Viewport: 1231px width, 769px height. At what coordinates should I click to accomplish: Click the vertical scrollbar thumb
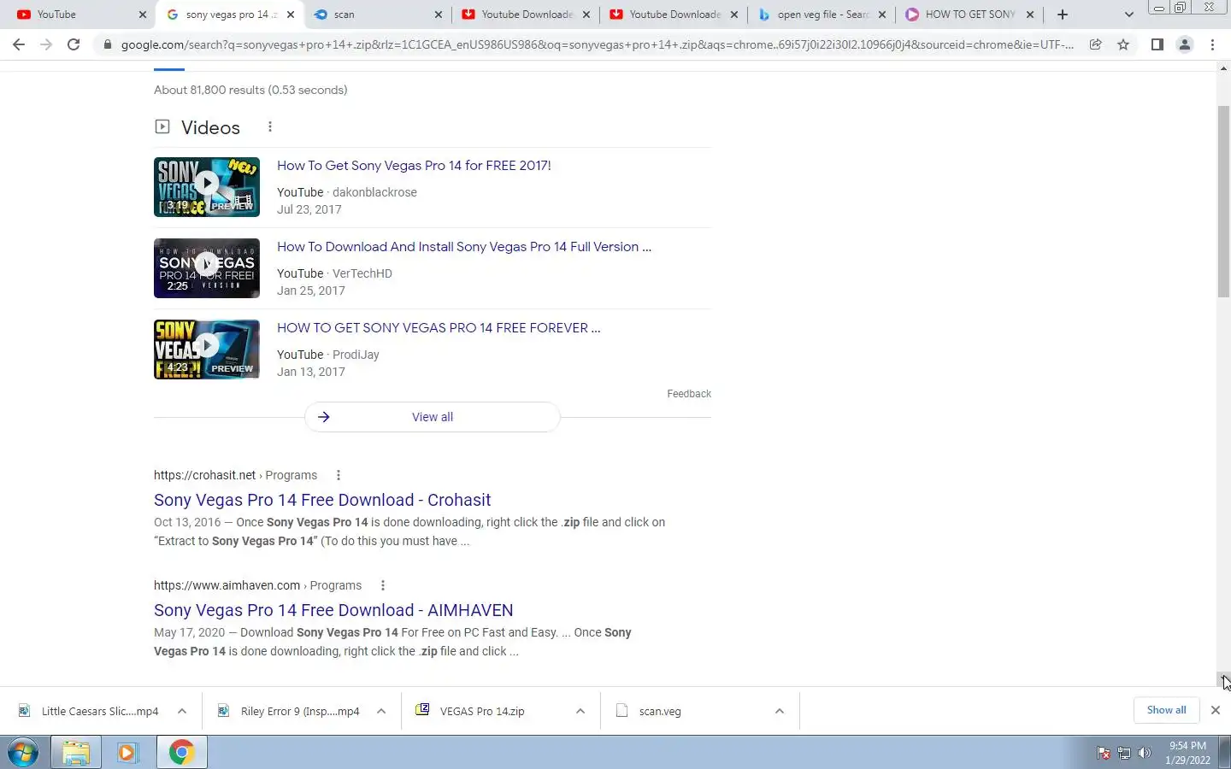tap(1223, 203)
